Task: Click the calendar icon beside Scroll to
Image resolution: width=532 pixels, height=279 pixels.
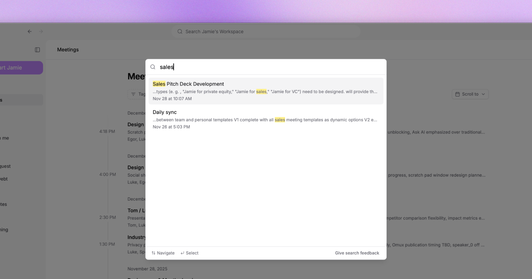Action: coord(458,94)
